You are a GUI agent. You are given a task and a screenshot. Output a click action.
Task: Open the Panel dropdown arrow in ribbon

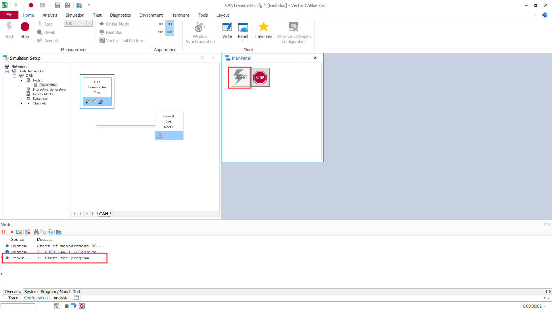coord(243,42)
